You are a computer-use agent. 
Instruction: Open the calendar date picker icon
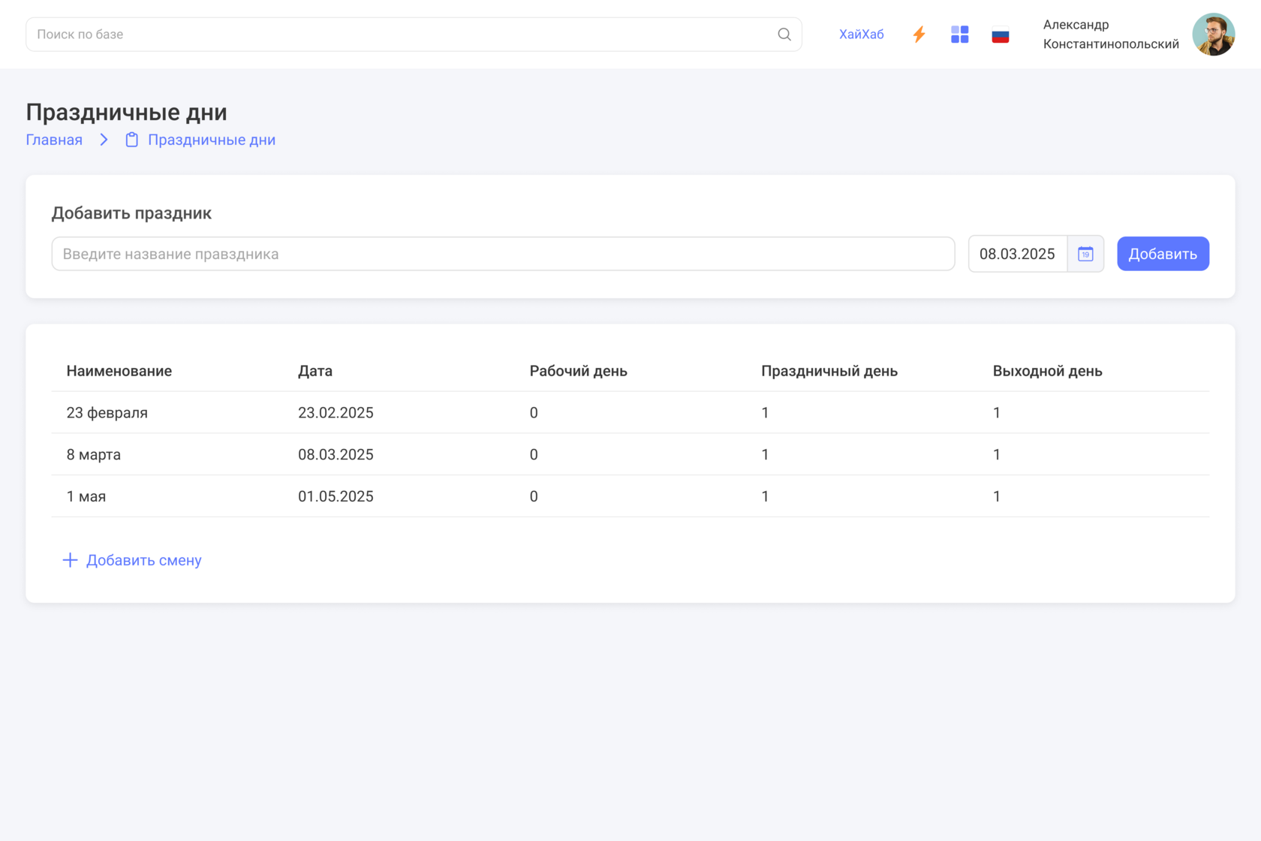pos(1085,254)
